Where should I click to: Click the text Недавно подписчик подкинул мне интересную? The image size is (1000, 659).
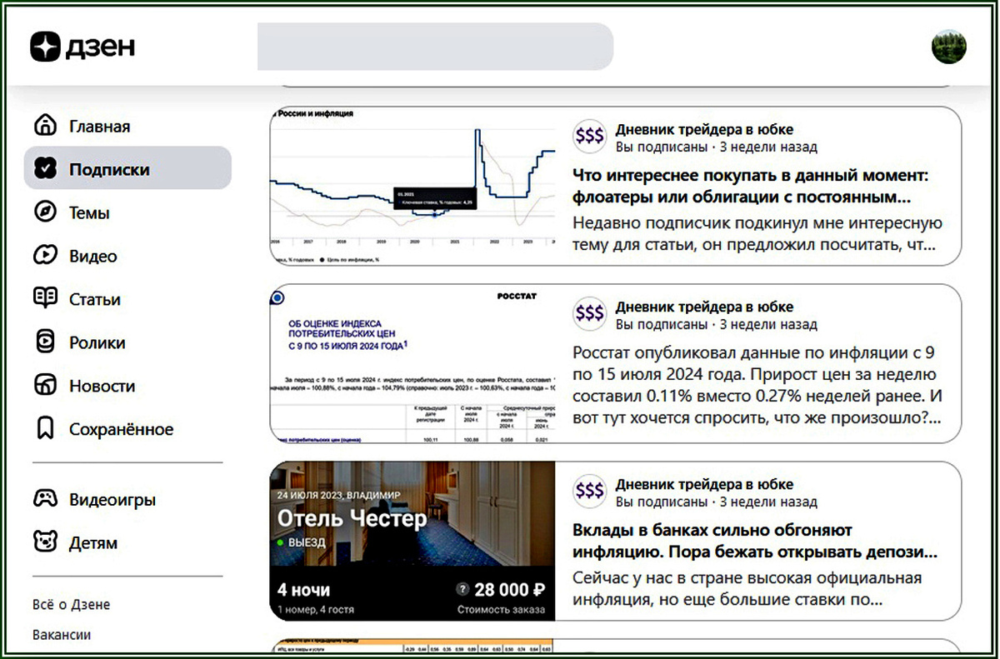(x=757, y=234)
